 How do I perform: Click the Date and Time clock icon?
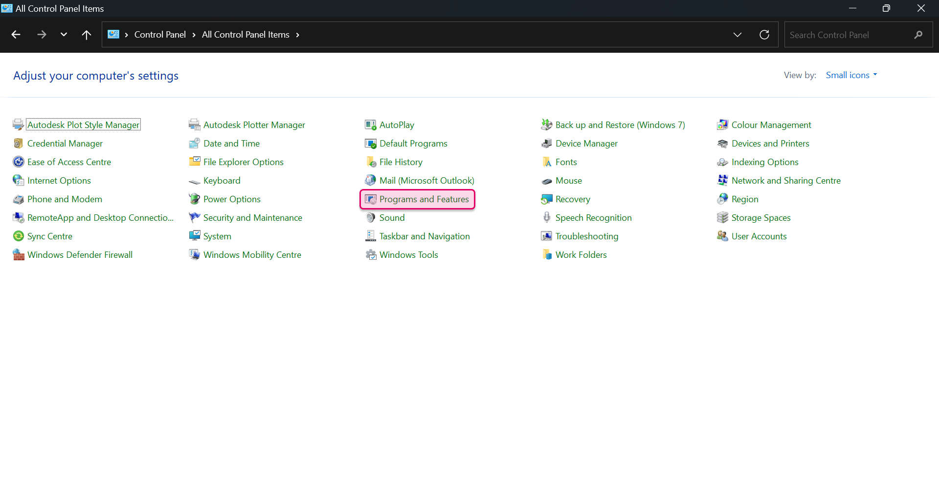coord(195,144)
